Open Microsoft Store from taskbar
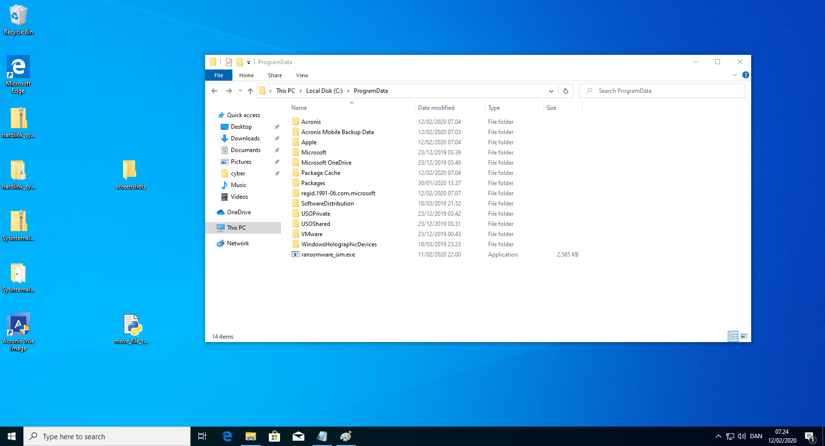This screenshot has width=825, height=446. pyautogui.click(x=274, y=436)
